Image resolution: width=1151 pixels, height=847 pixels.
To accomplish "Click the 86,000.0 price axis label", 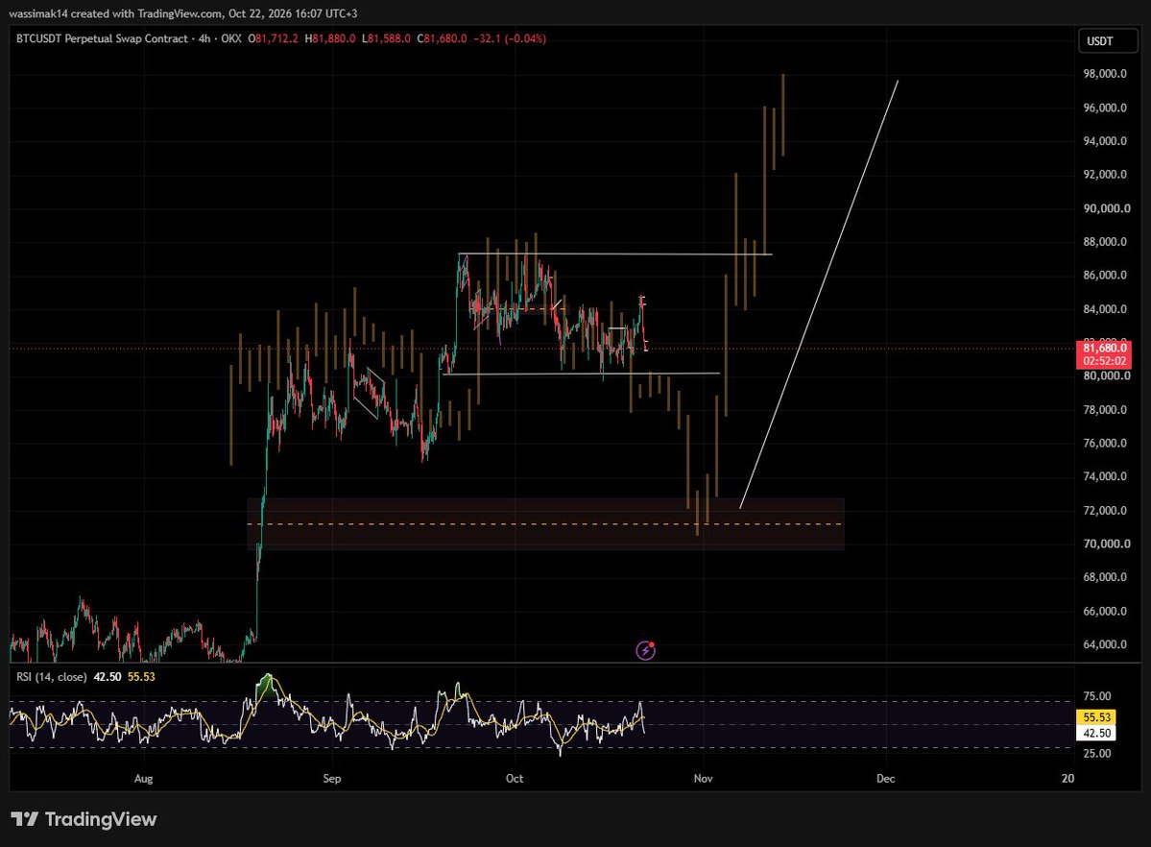I will point(1105,275).
